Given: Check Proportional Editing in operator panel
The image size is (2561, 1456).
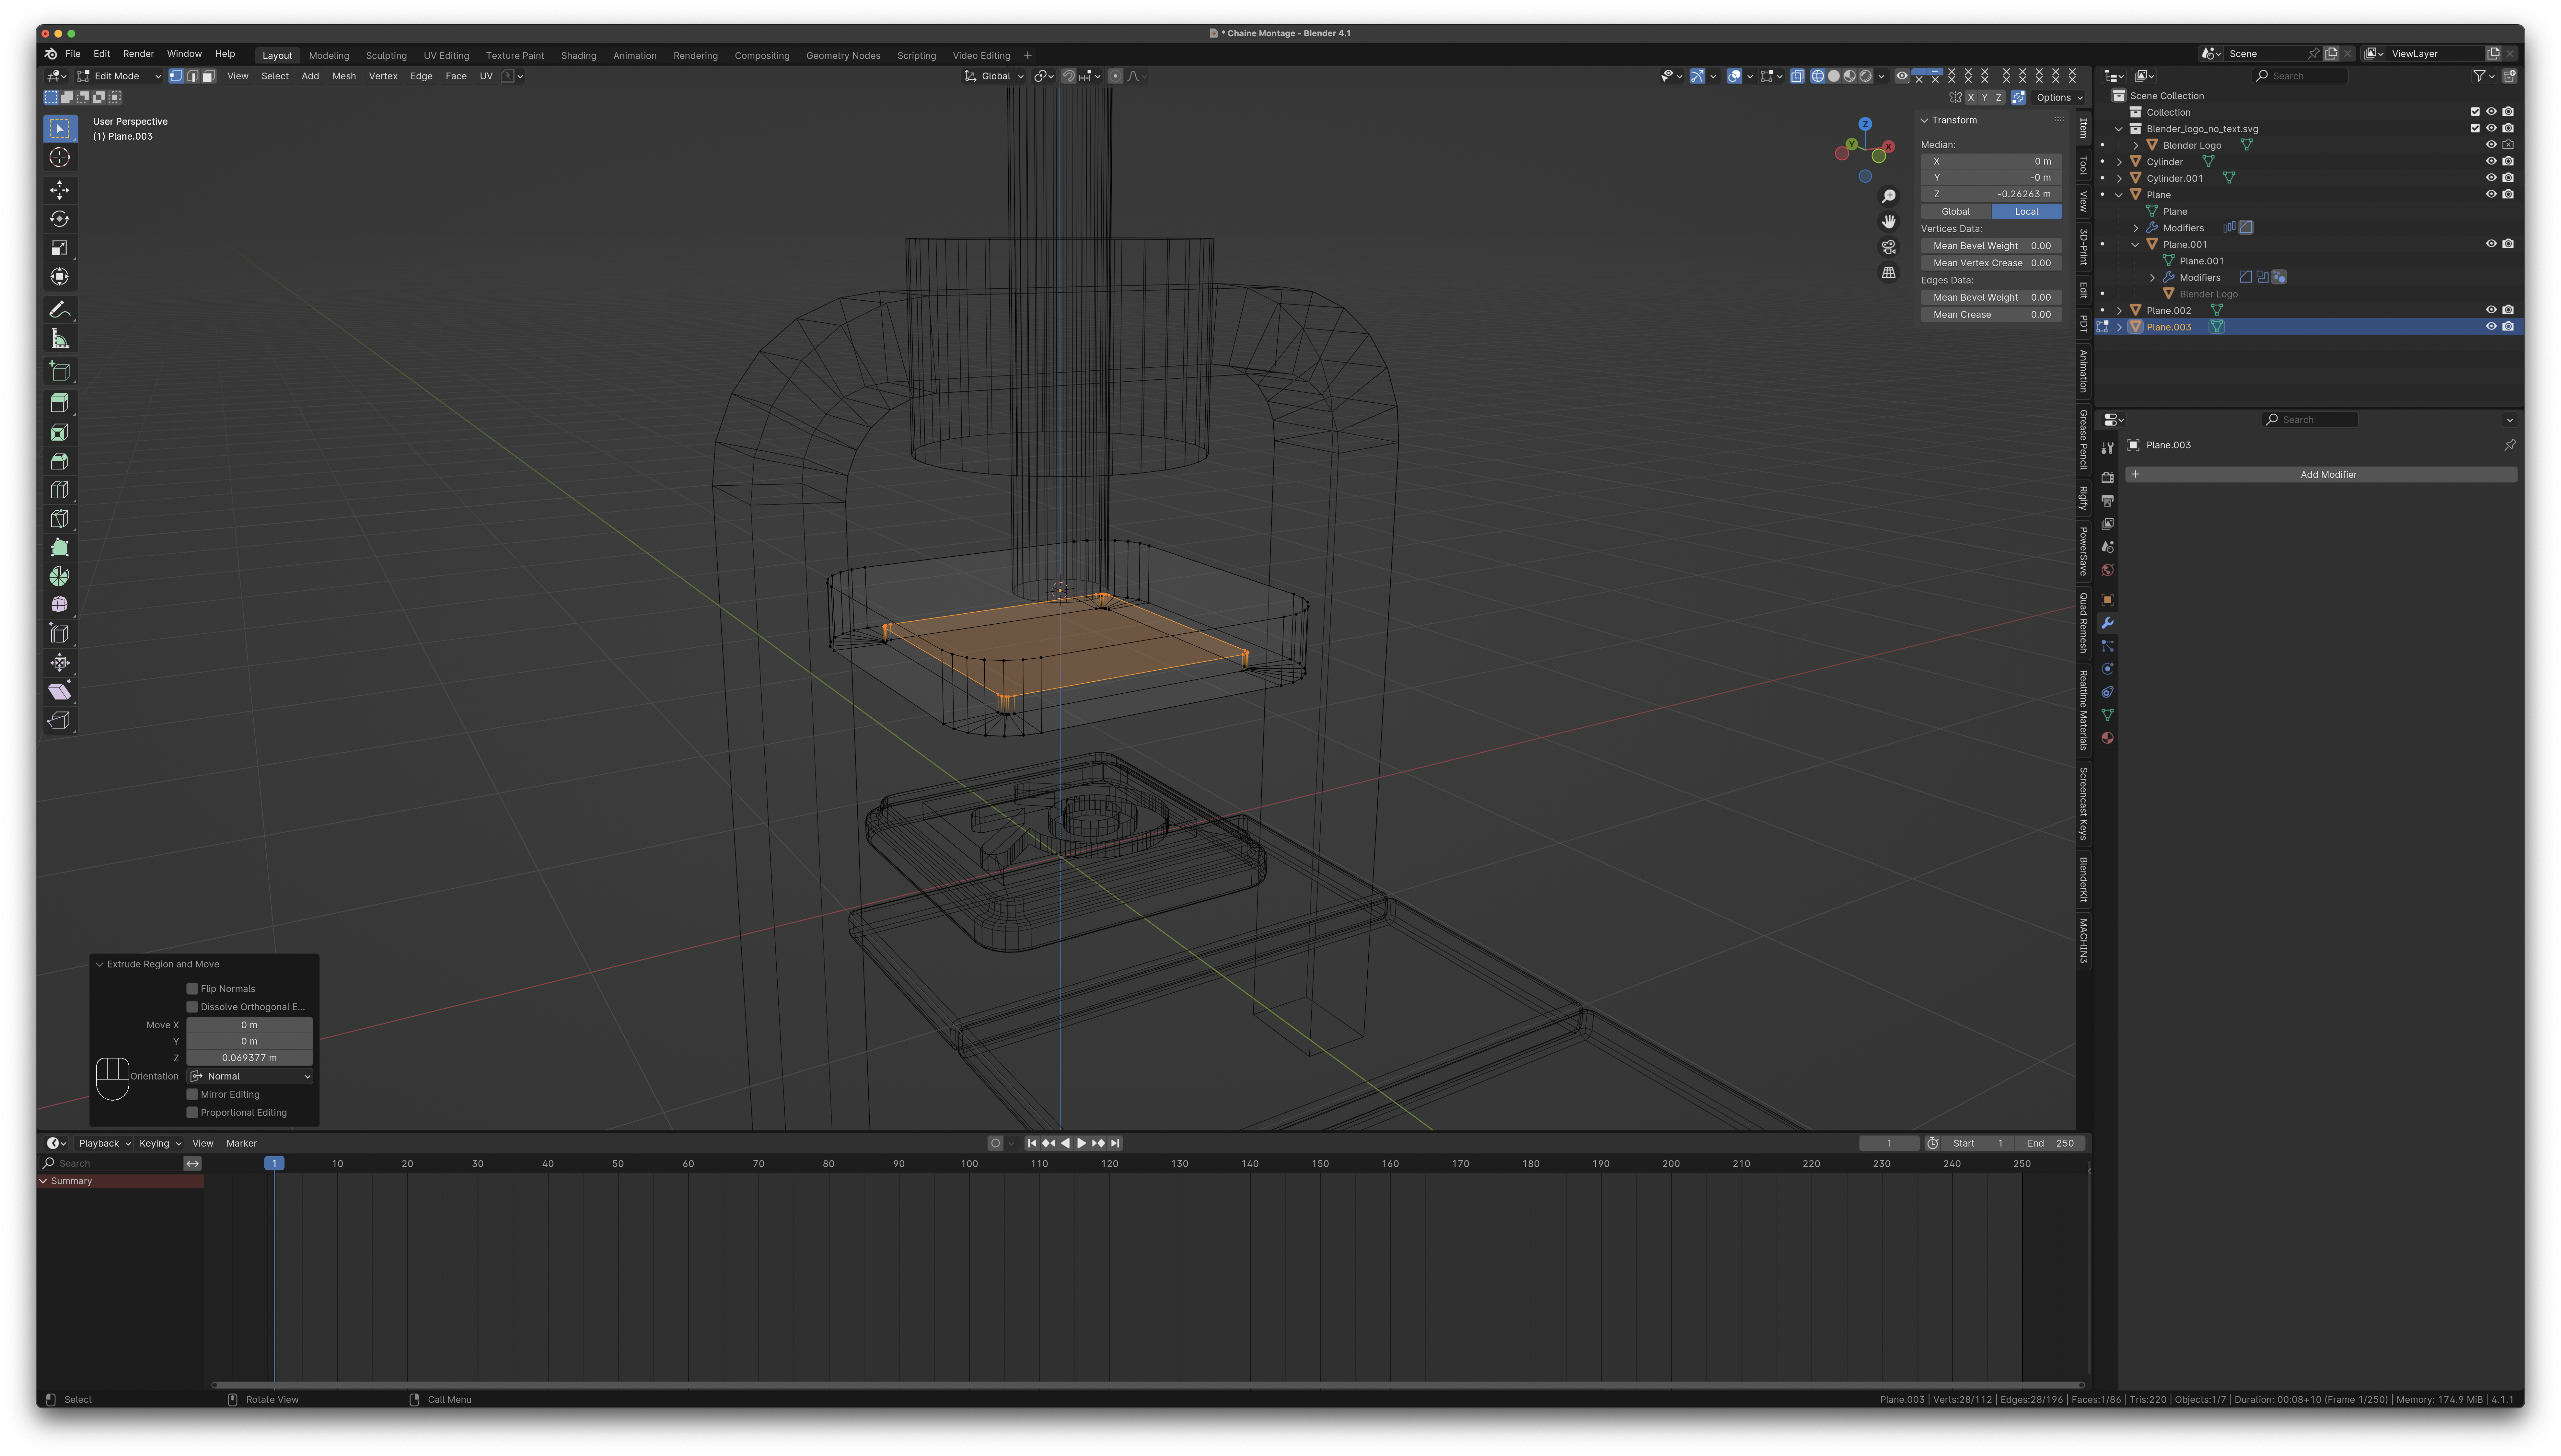Looking at the screenshot, I should pyautogui.click(x=192, y=1112).
